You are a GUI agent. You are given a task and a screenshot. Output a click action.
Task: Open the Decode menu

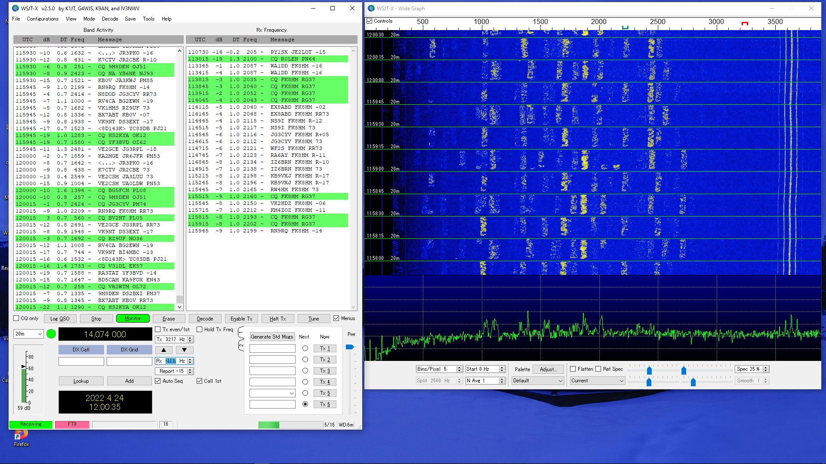pos(110,19)
